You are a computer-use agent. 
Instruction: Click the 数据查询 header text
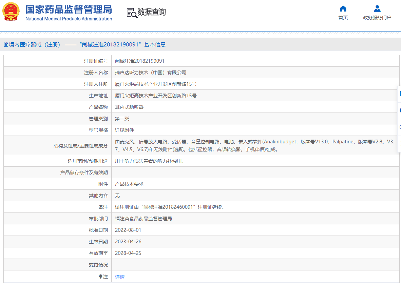[152, 12]
